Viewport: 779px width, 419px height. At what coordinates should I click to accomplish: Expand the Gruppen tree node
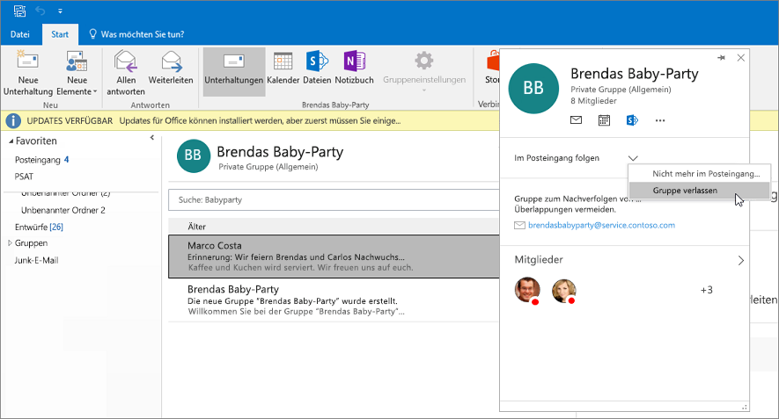coord(10,243)
